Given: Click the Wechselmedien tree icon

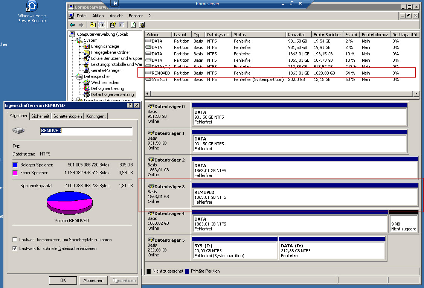Looking at the screenshot, I should tap(87, 82).
